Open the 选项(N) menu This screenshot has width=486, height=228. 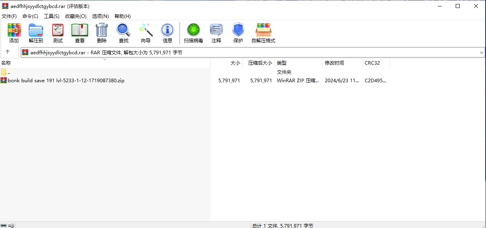101,16
